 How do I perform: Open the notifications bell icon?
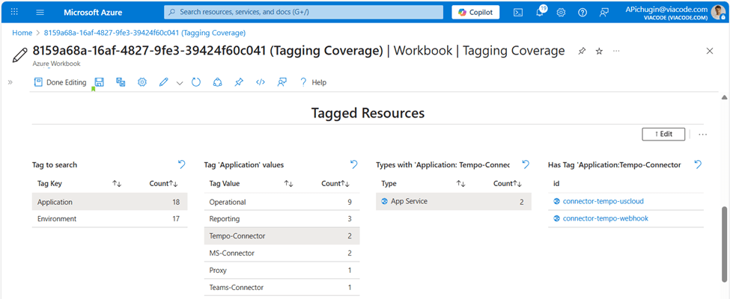[540, 13]
